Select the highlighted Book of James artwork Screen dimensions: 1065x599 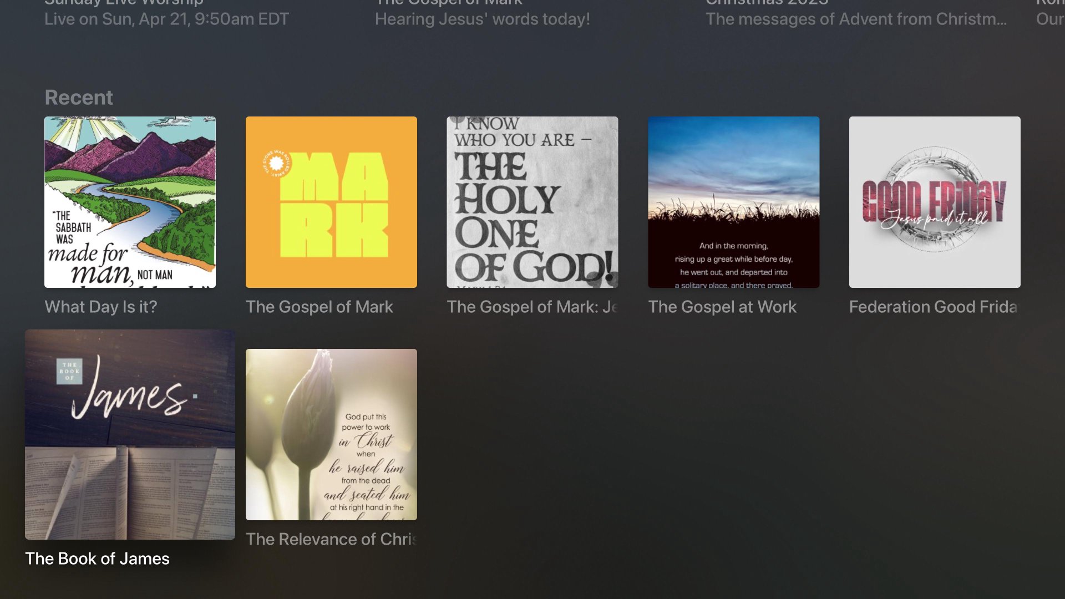[x=130, y=434]
